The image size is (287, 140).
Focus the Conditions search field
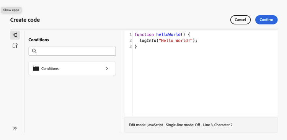point(72,51)
